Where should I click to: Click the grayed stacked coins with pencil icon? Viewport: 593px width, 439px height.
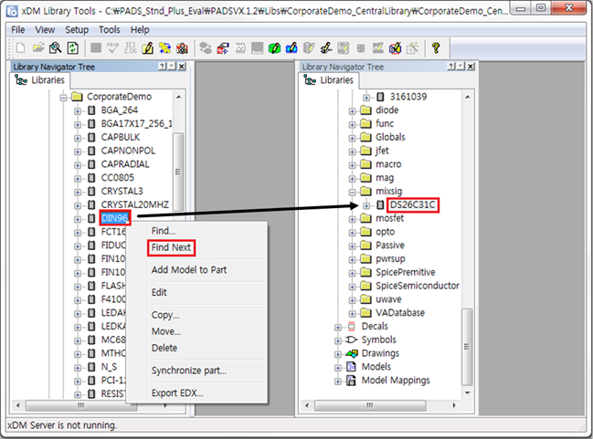tap(309, 48)
